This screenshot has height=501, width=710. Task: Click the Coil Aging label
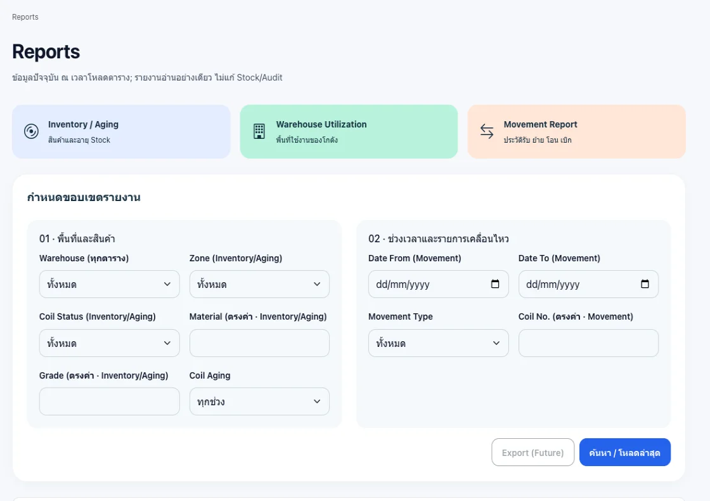click(x=210, y=375)
